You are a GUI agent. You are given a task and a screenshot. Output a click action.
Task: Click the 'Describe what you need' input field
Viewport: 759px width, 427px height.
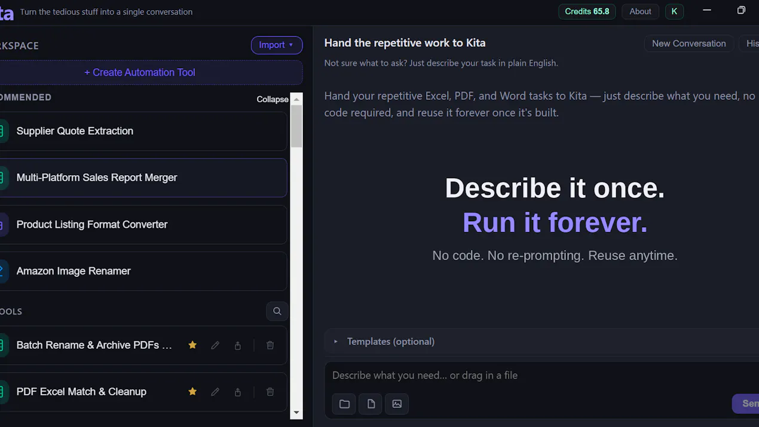coord(541,376)
